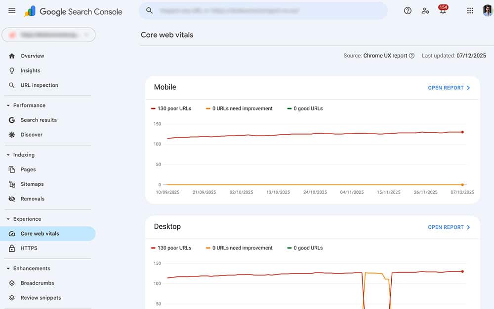The height and width of the screenshot is (309, 494).
Task: Open user management person icon
Action: tap(425, 10)
